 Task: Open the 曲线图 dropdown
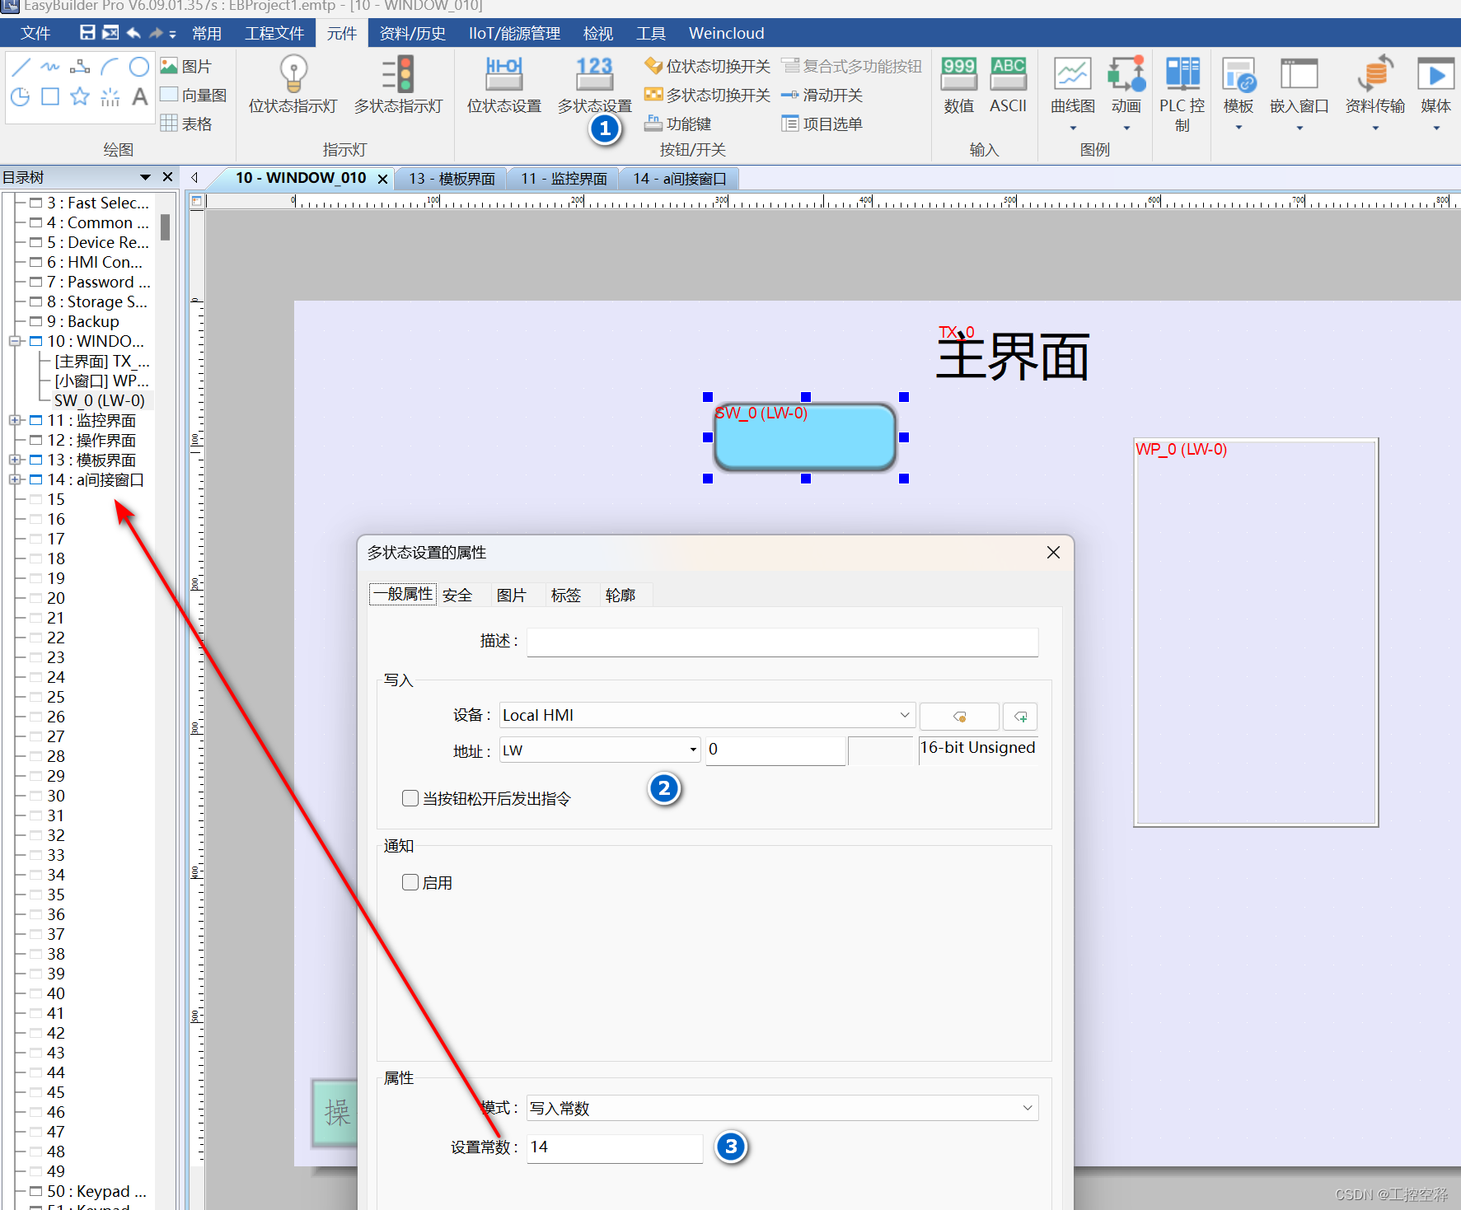1073,127
